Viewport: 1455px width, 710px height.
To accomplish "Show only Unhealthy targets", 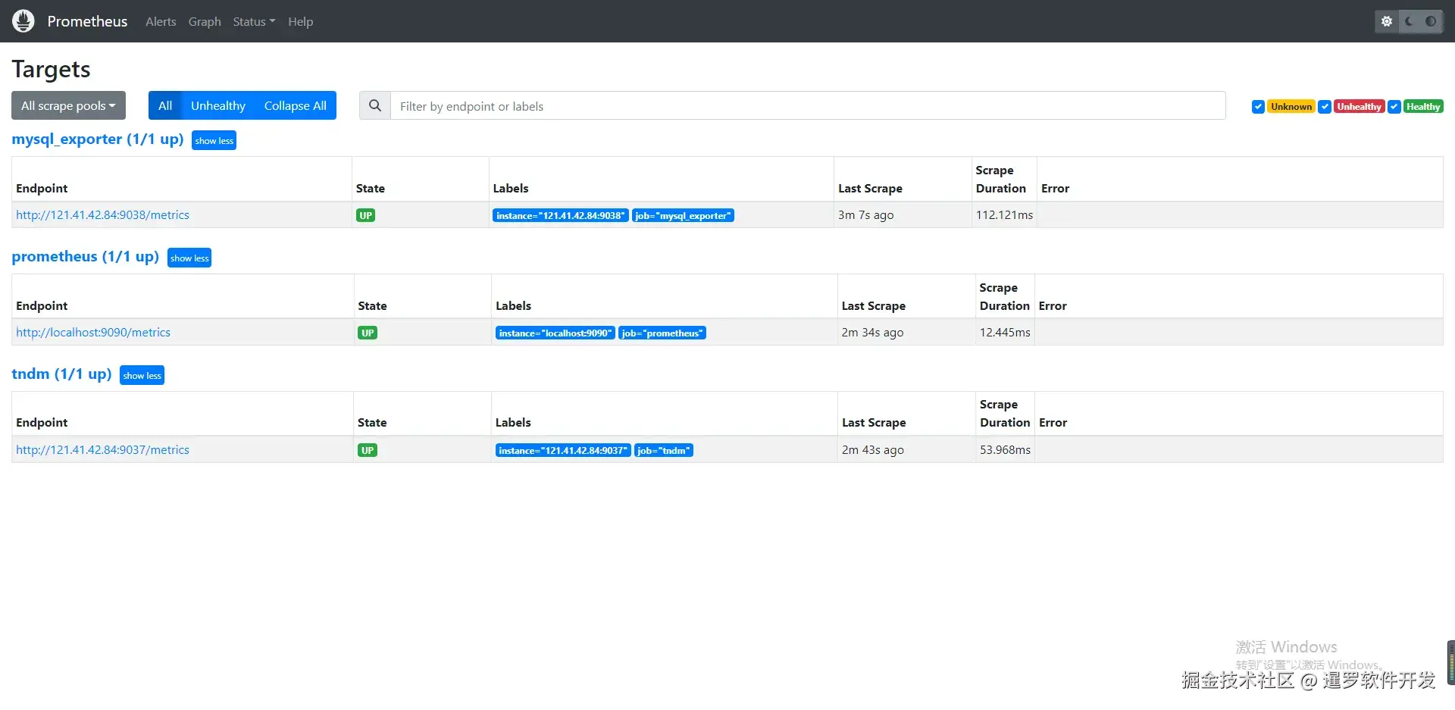I will (x=218, y=106).
